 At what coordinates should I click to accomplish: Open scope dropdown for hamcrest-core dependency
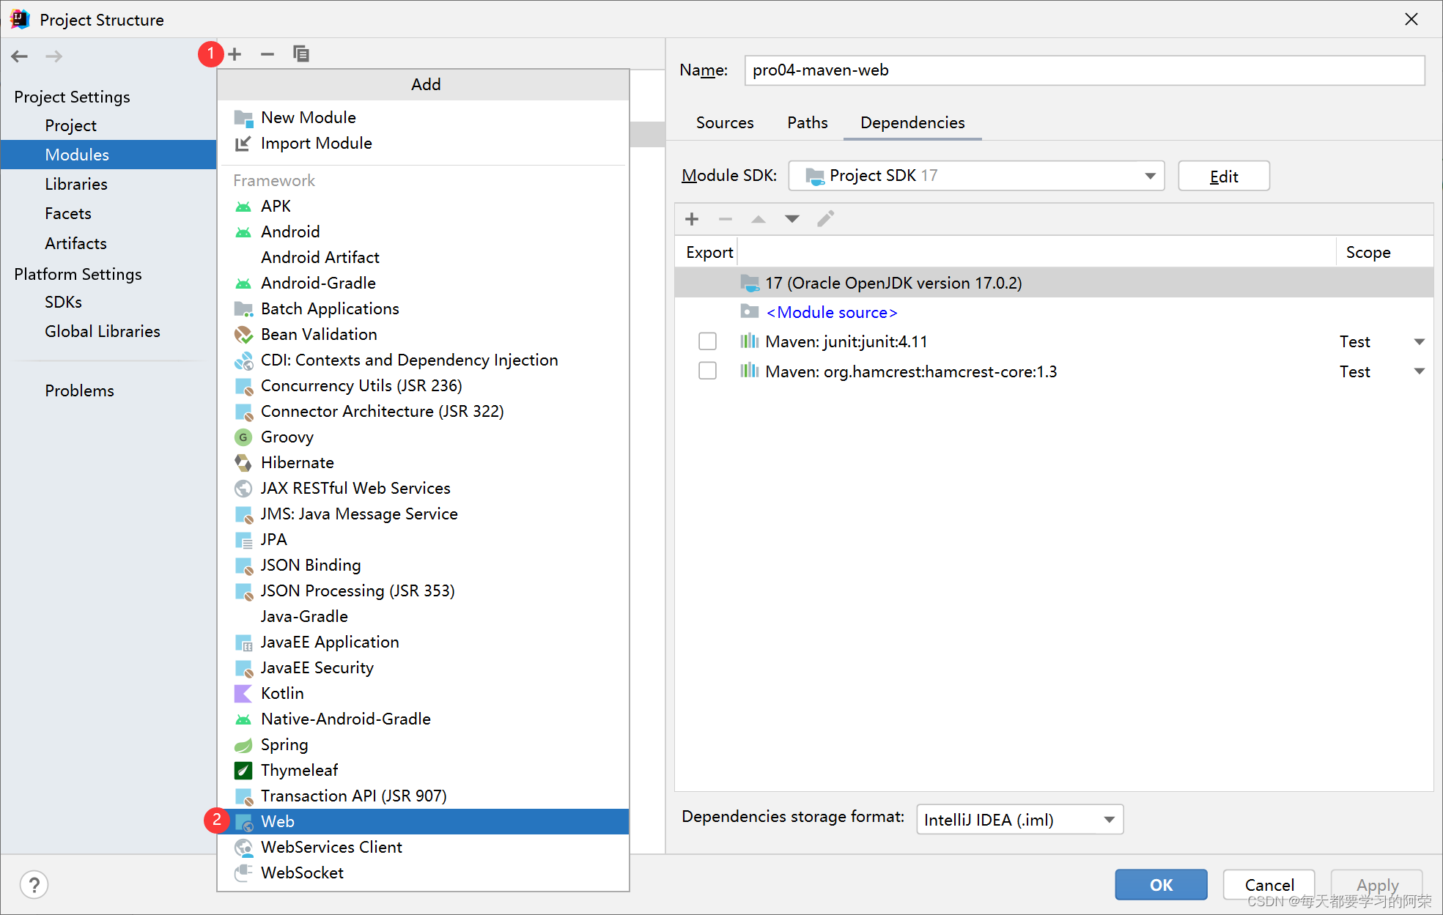pos(1420,371)
